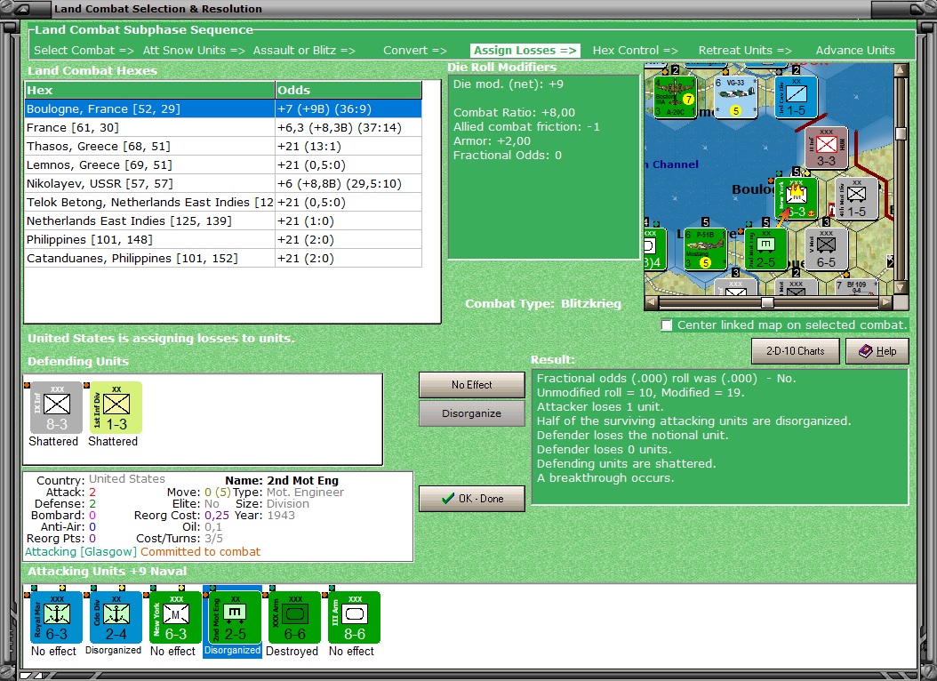Click the Hex Control subphase step
The width and height of the screenshot is (937, 681).
click(636, 50)
